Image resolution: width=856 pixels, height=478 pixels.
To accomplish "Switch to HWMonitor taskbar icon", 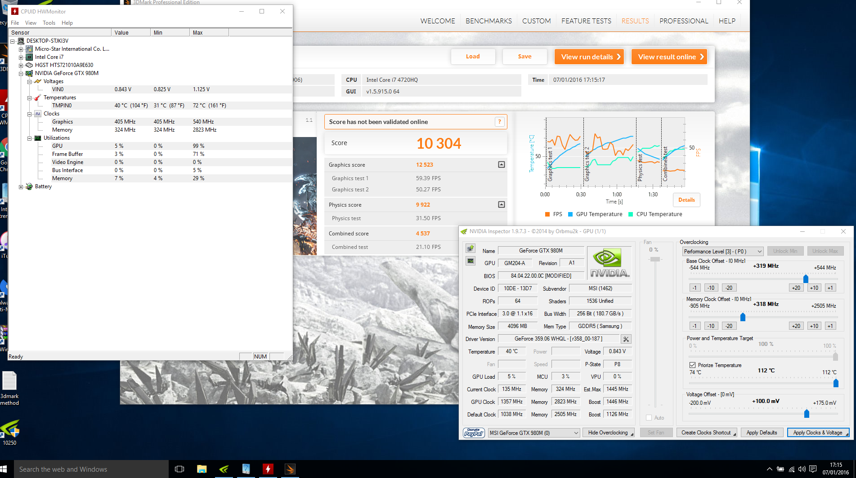I will [x=268, y=469].
